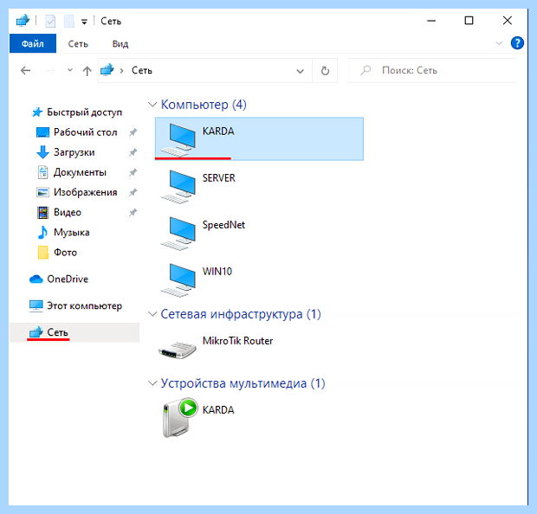Open the SERVER computer icon
The image size is (537, 514).
pos(178,187)
